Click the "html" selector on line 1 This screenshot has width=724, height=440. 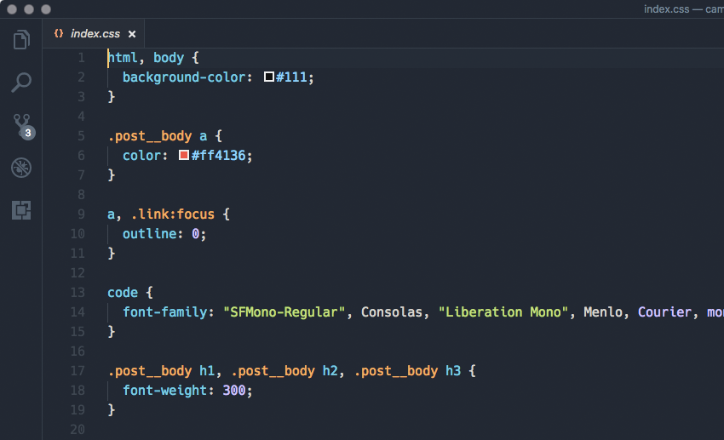coord(123,58)
